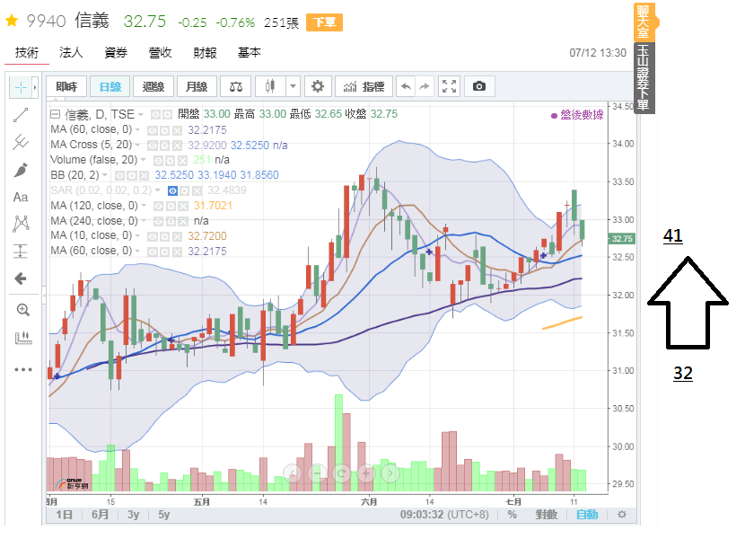Screen dimensions: 745x539
Task: Open chart settings gear in top toolbar
Action: (x=318, y=86)
